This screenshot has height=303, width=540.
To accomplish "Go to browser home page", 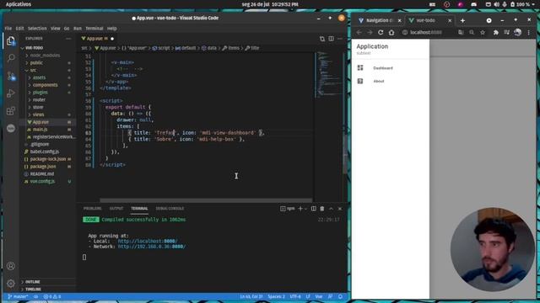I will point(391,32).
